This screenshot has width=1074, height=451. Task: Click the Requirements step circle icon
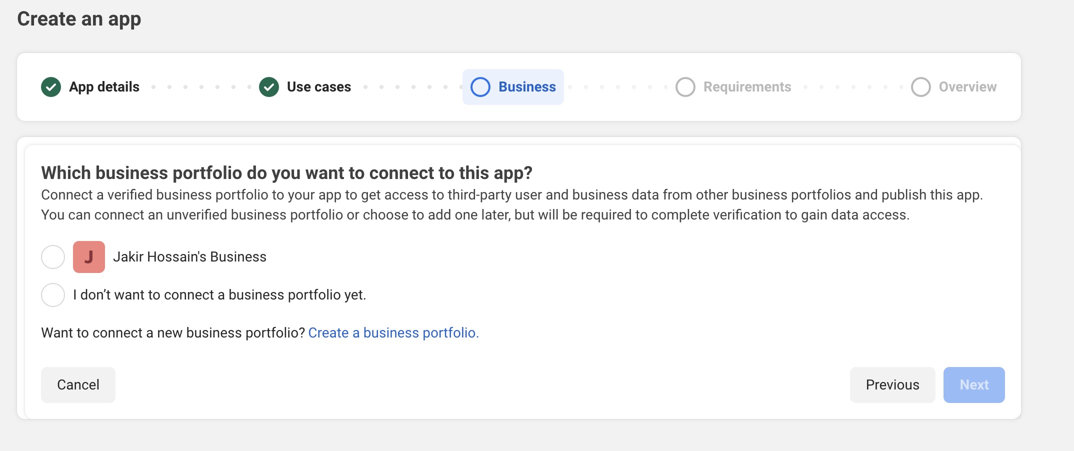[685, 87]
